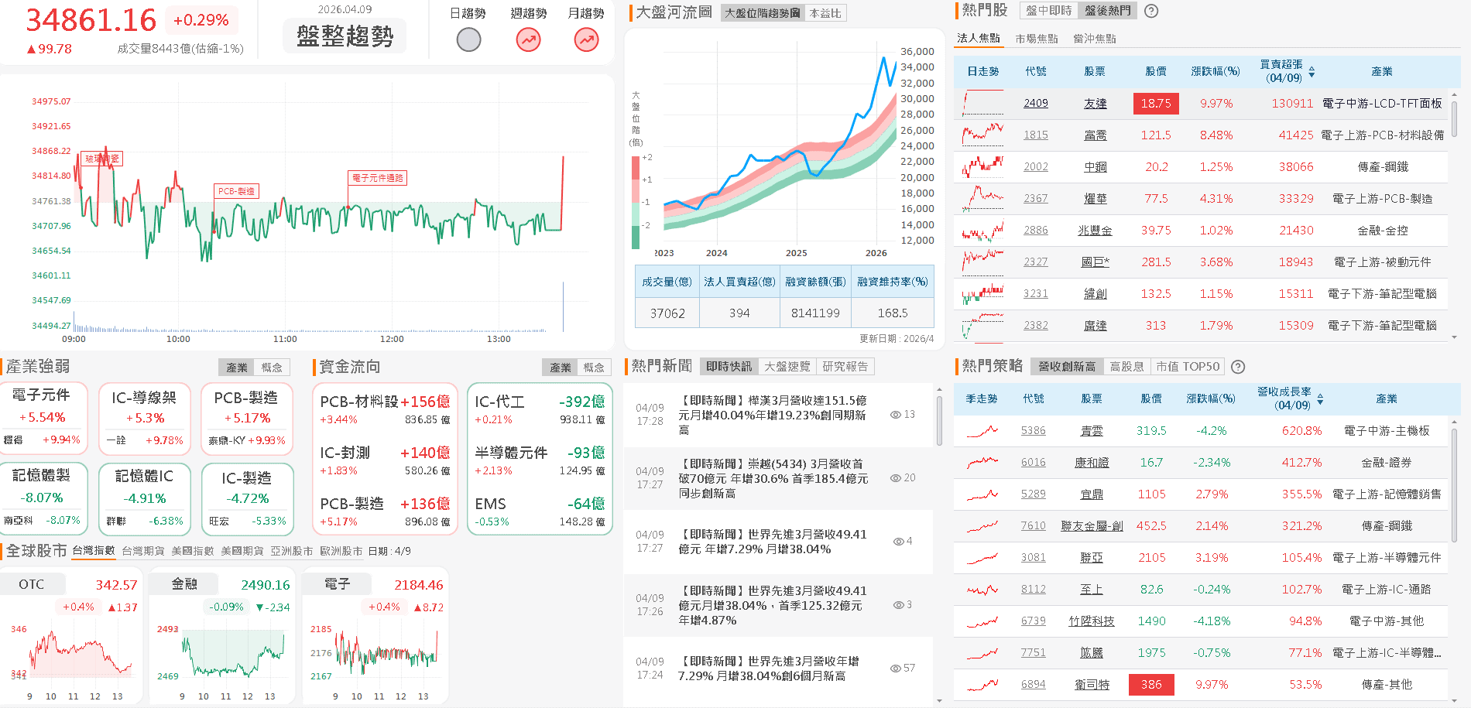1471x708 pixels.
Task: Click 電子元件通路 label on intraday chart
Action: click(378, 178)
